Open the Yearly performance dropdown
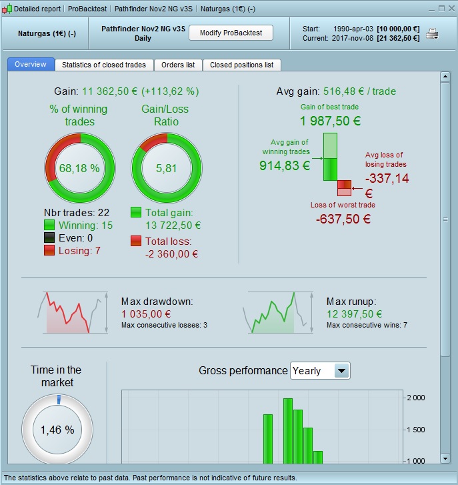Viewport: 458px width, 485px height. click(x=320, y=370)
